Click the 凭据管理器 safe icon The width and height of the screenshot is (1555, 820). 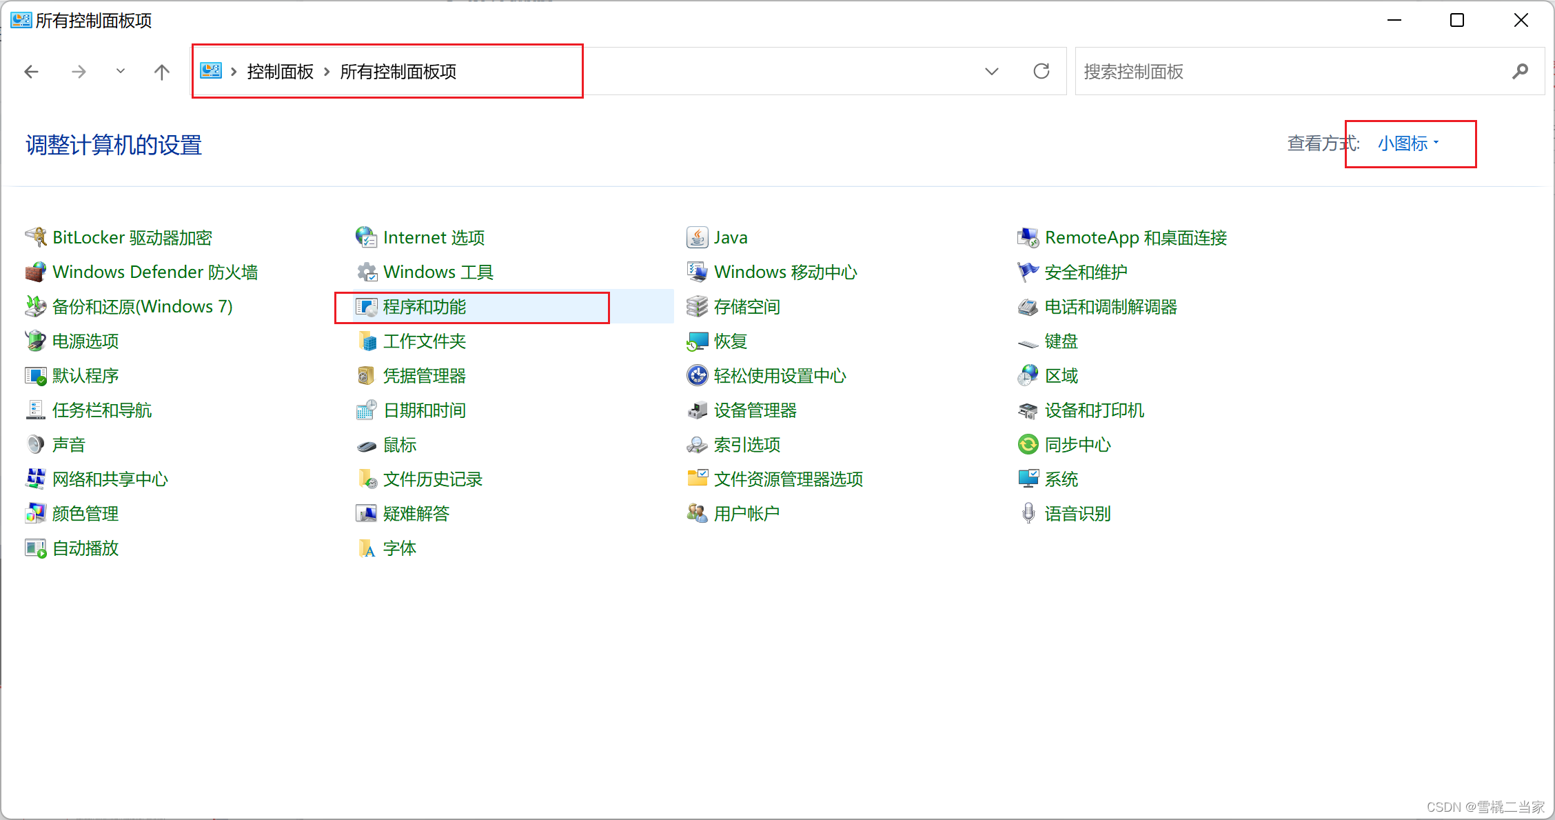point(367,375)
